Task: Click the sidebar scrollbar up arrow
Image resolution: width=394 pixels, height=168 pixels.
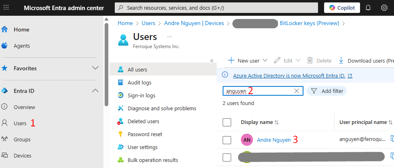Action: 107,19
